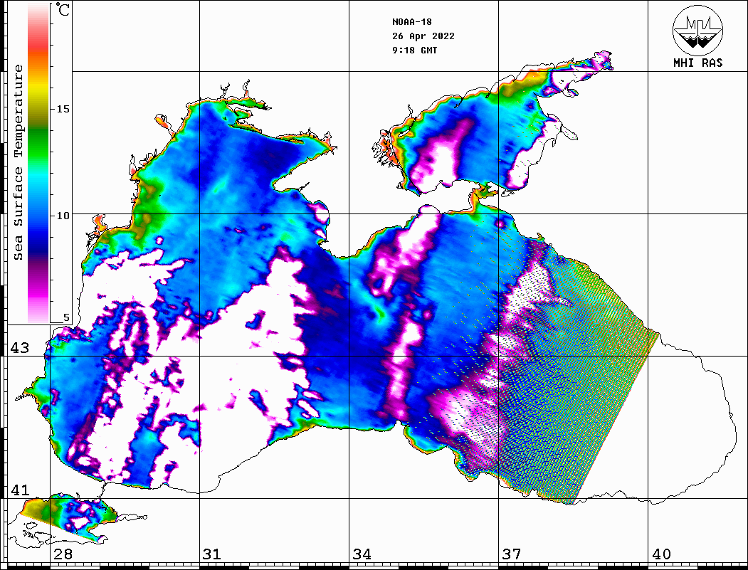This screenshot has width=748, height=570.
Task: Click the '10' tick on the color scale
Action: [63, 216]
